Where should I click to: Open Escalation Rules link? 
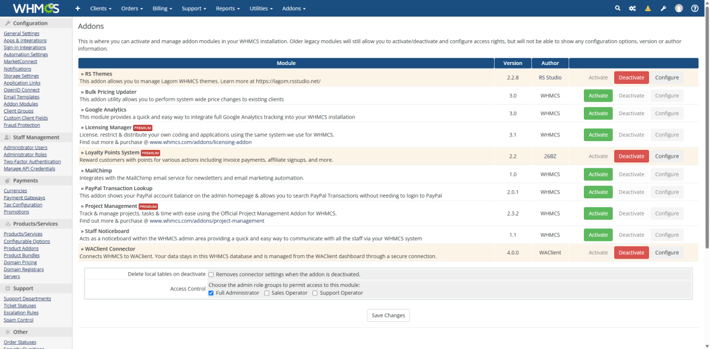(x=21, y=313)
